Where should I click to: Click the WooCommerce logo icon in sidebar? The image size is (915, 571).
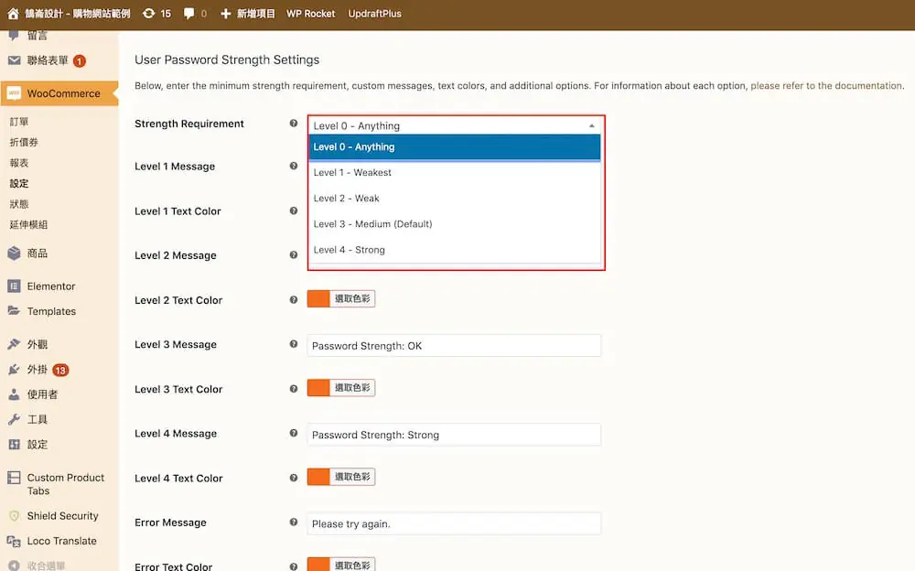click(x=14, y=93)
